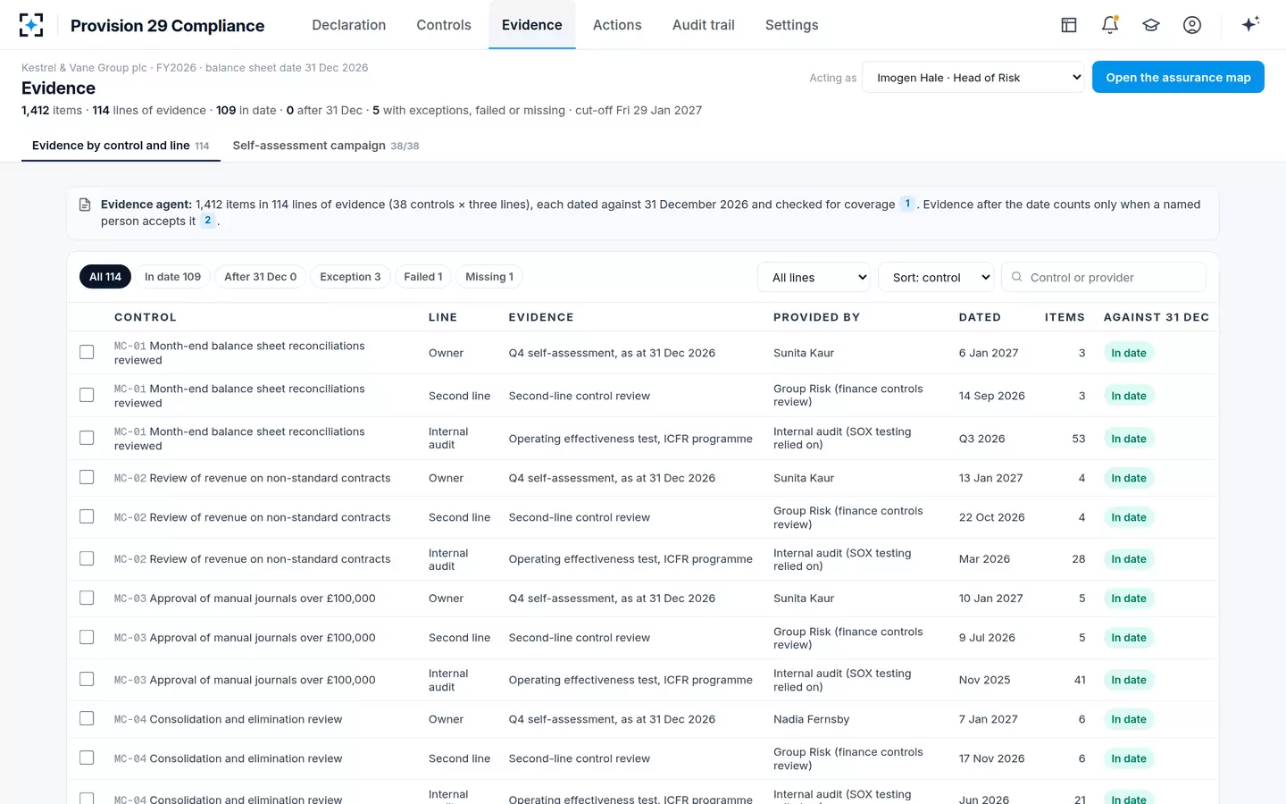Open the Acting as role dropdown
Viewport: 1286px width, 804px height.
[x=973, y=78]
